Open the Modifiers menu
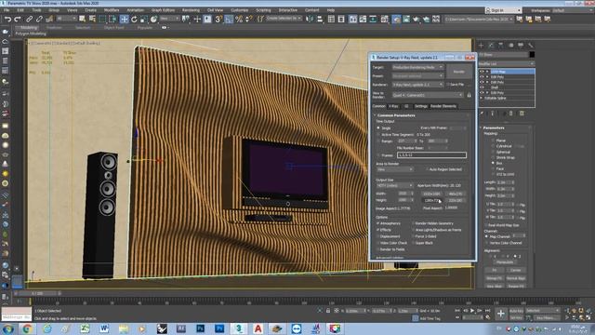Screen dimensions: 595x335 tap(112, 10)
